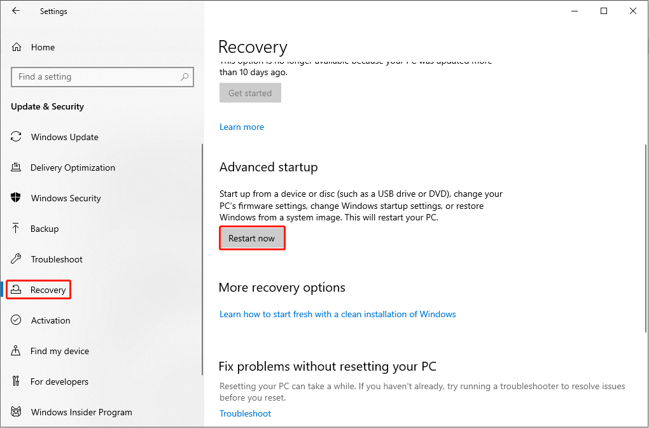
Task: Click the Restart now button
Action: pos(252,238)
